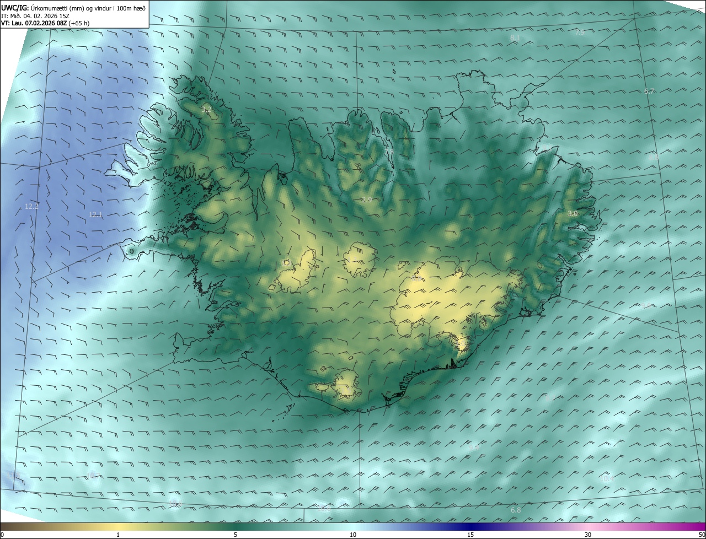706x539 pixels.
Task: Click the 12.2 value west of Iceland
Action: point(31,207)
